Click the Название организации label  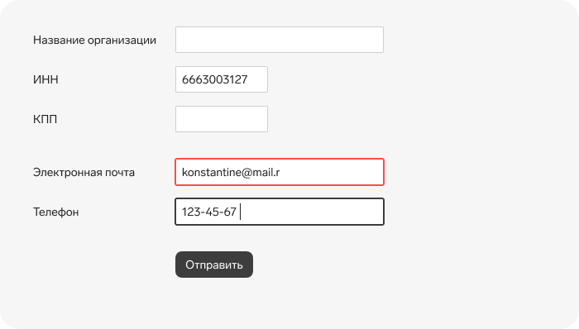(x=94, y=40)
